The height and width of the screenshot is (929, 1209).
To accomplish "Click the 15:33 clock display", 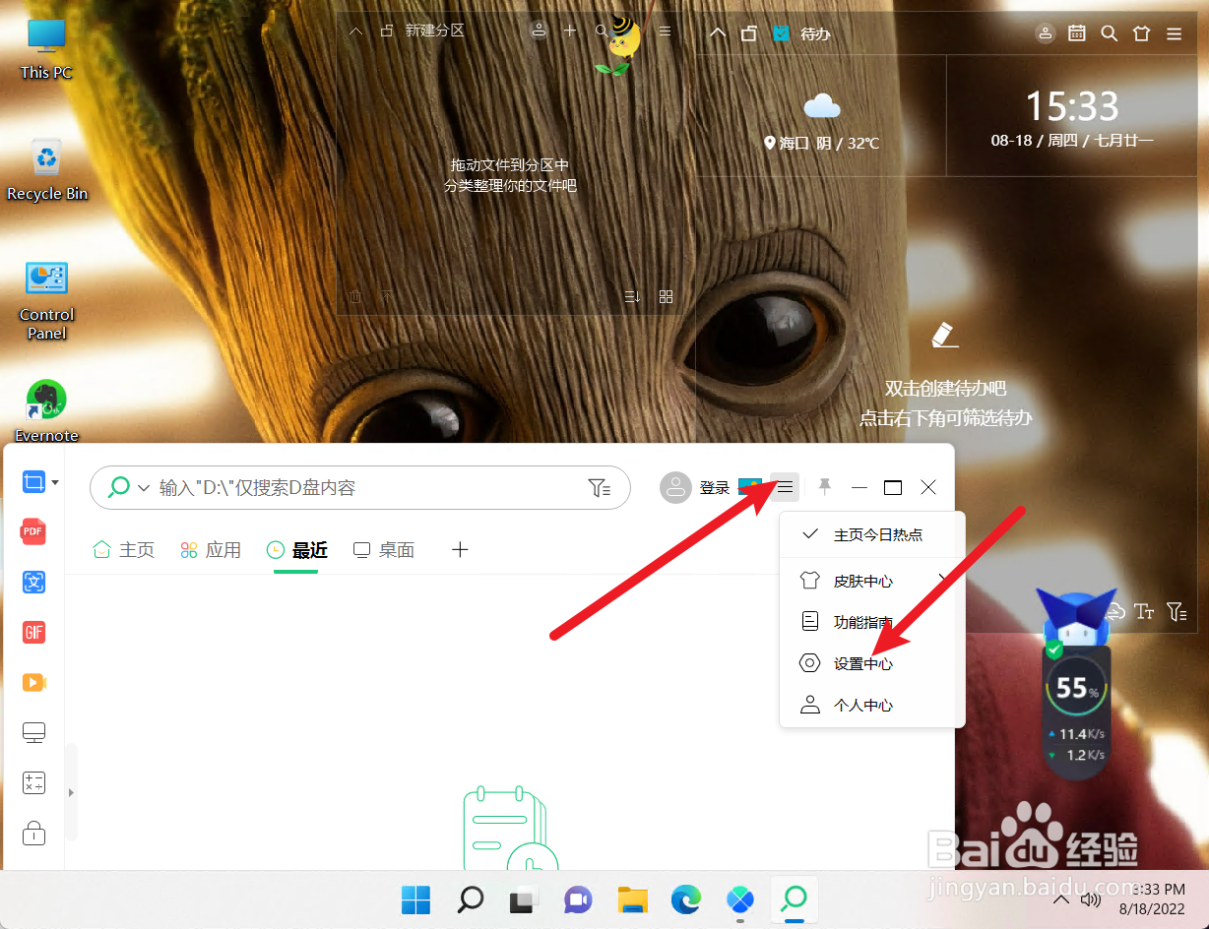I will click(1072, 104).
